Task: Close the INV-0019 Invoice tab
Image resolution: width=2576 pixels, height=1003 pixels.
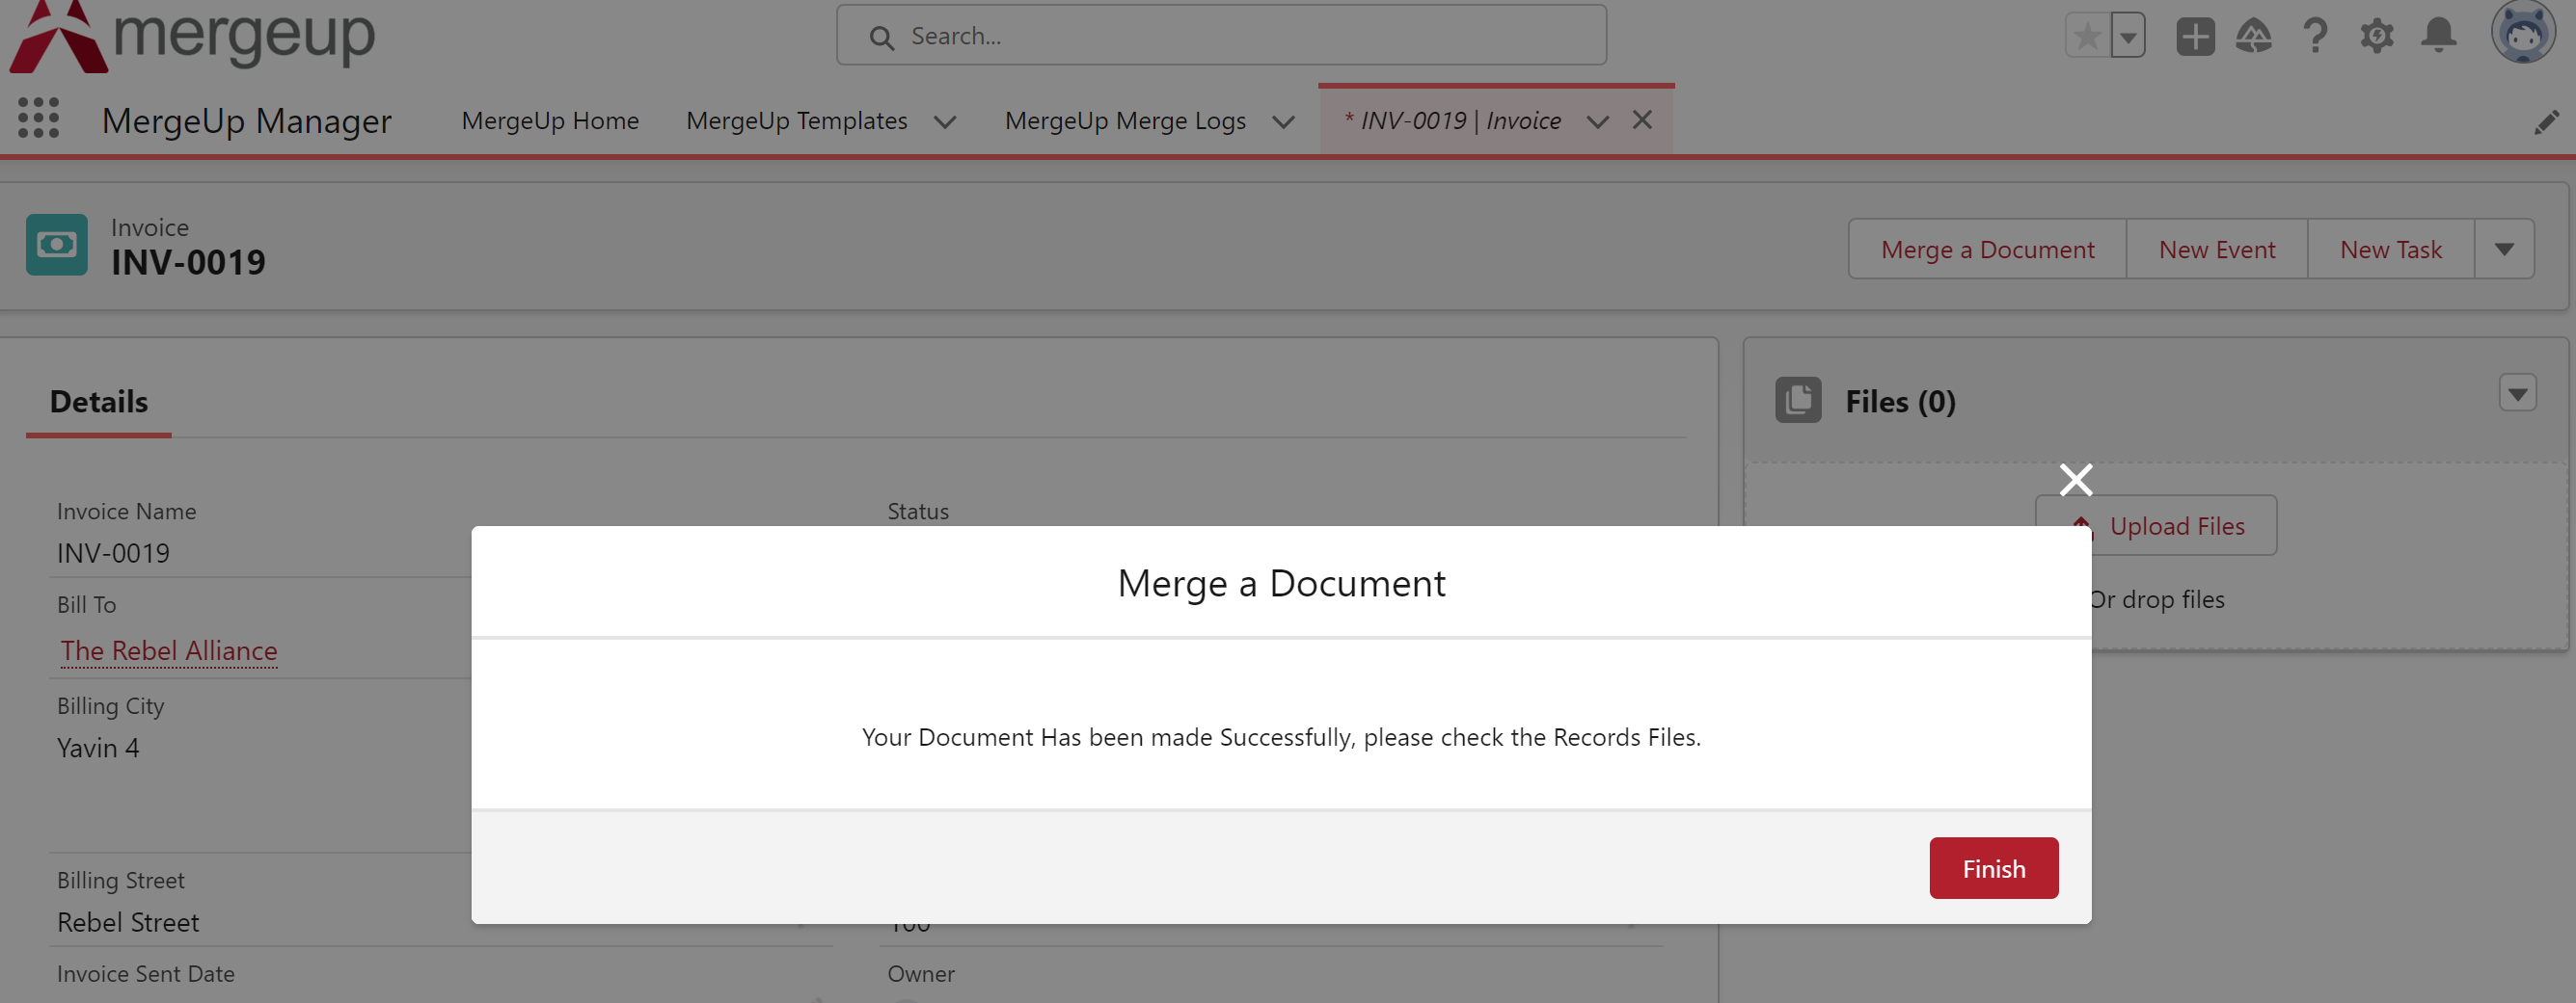Action: tap(1642, 119)
